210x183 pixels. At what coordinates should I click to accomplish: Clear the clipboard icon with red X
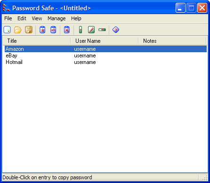point(67,30)
